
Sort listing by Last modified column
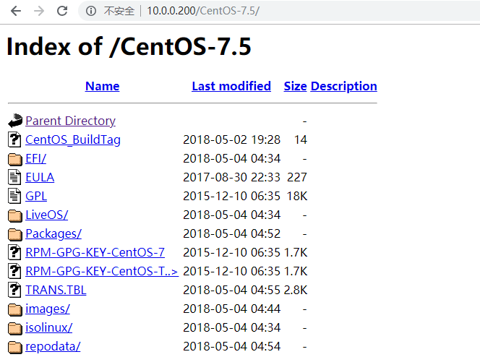(x=231, y=86)
